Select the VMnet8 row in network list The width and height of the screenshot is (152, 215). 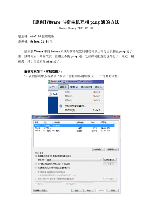(74, 131)
